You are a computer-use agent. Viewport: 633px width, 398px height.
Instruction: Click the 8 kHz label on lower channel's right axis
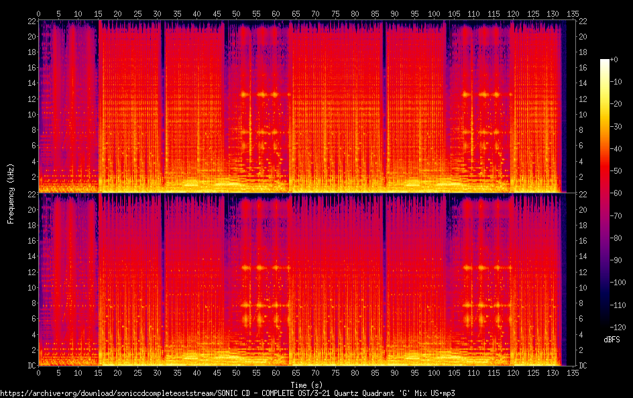click(581, 303)
